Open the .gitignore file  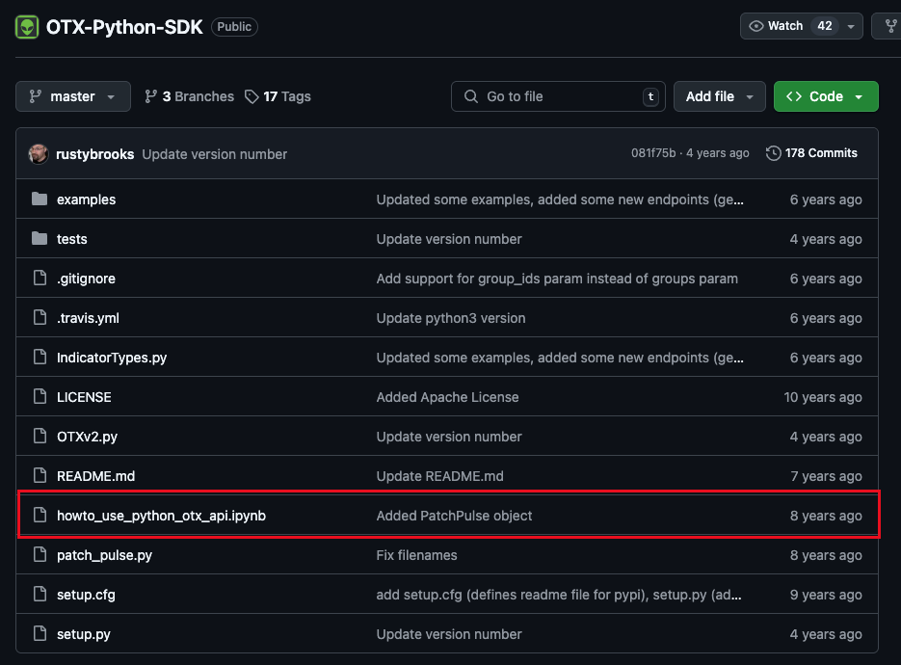click(86, 279)
